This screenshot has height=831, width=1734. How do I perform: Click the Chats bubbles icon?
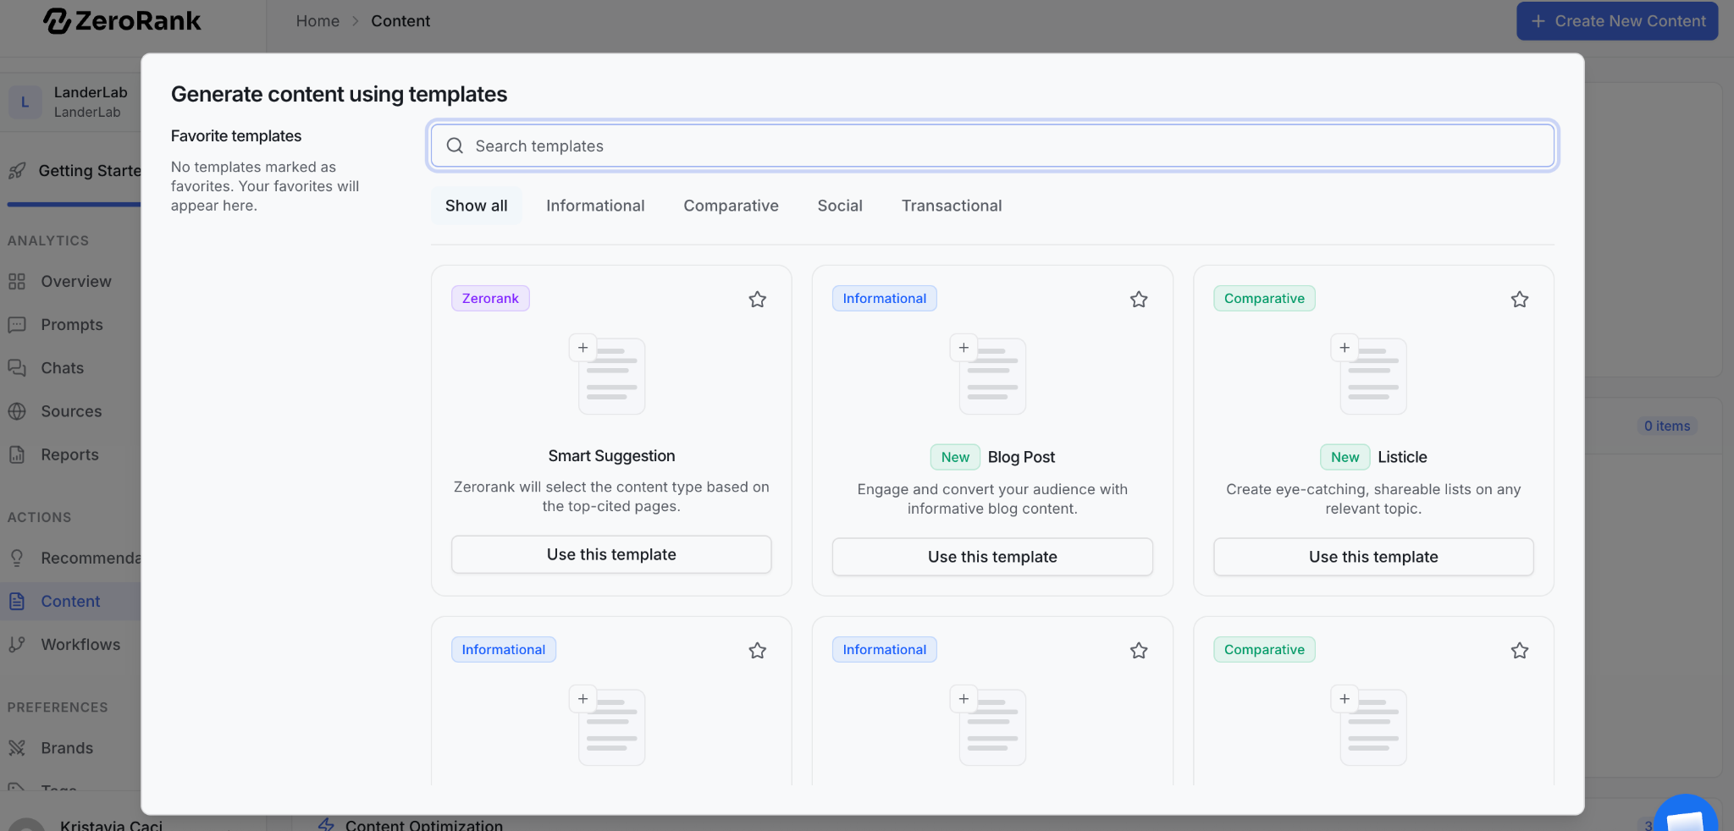point(17,368)
